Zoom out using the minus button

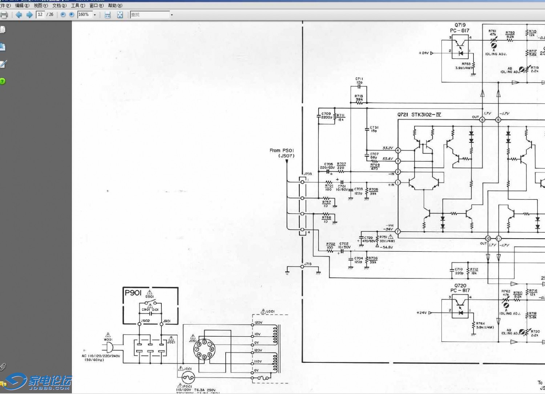[x=63, y=15]
